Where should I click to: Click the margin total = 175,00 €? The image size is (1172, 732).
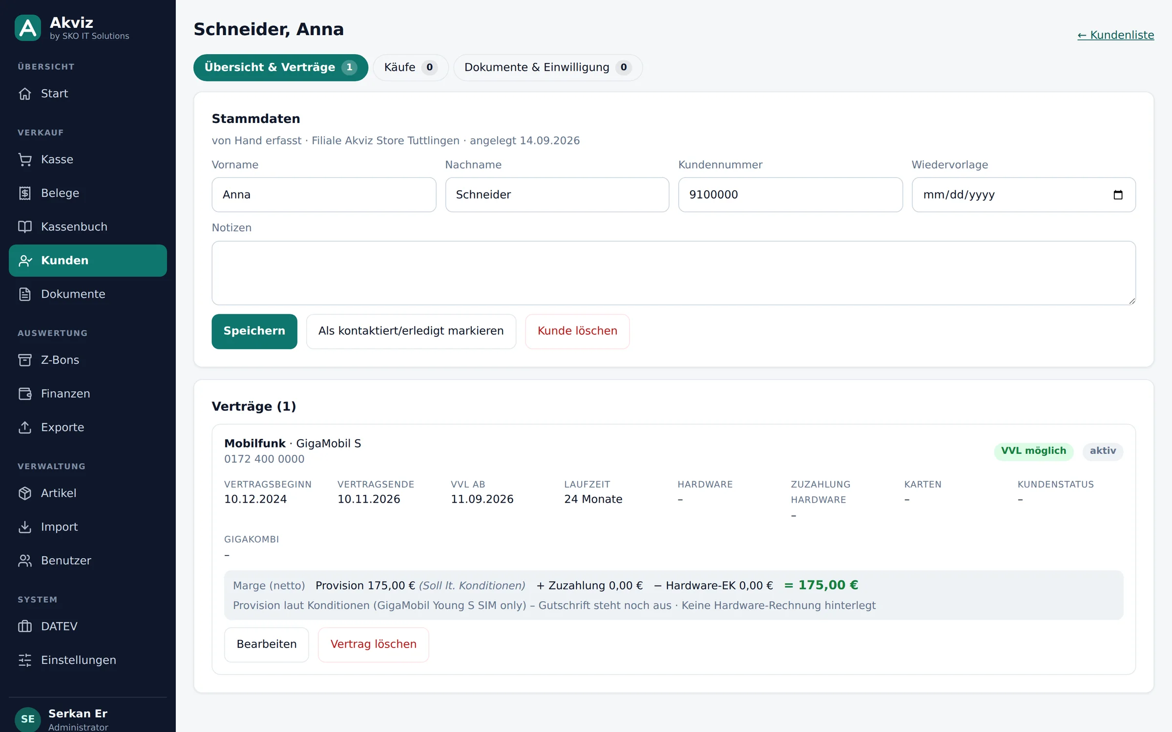(x=821, y=585)
